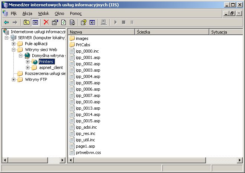
Task: Open the Plik menu
Action: point(14,13)
